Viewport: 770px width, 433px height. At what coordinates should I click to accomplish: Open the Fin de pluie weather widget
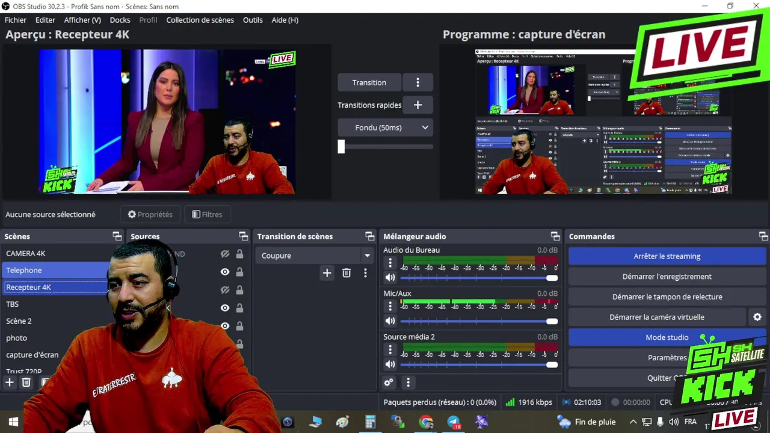[x=587, y=422]
